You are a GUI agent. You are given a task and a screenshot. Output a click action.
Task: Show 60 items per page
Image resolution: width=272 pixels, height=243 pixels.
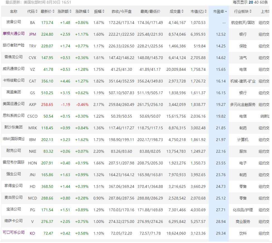point(264,2)
